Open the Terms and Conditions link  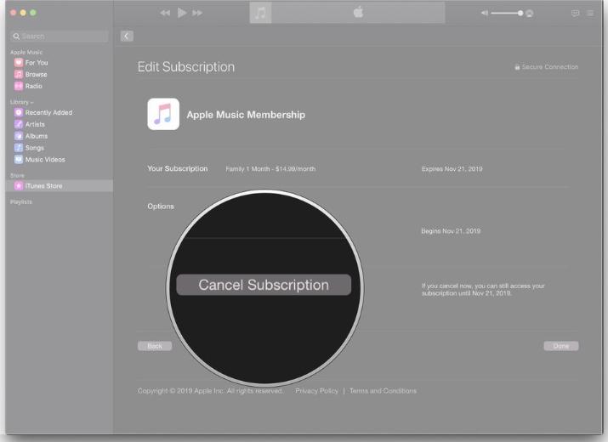384,391
